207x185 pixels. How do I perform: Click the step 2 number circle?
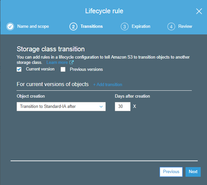73,26
